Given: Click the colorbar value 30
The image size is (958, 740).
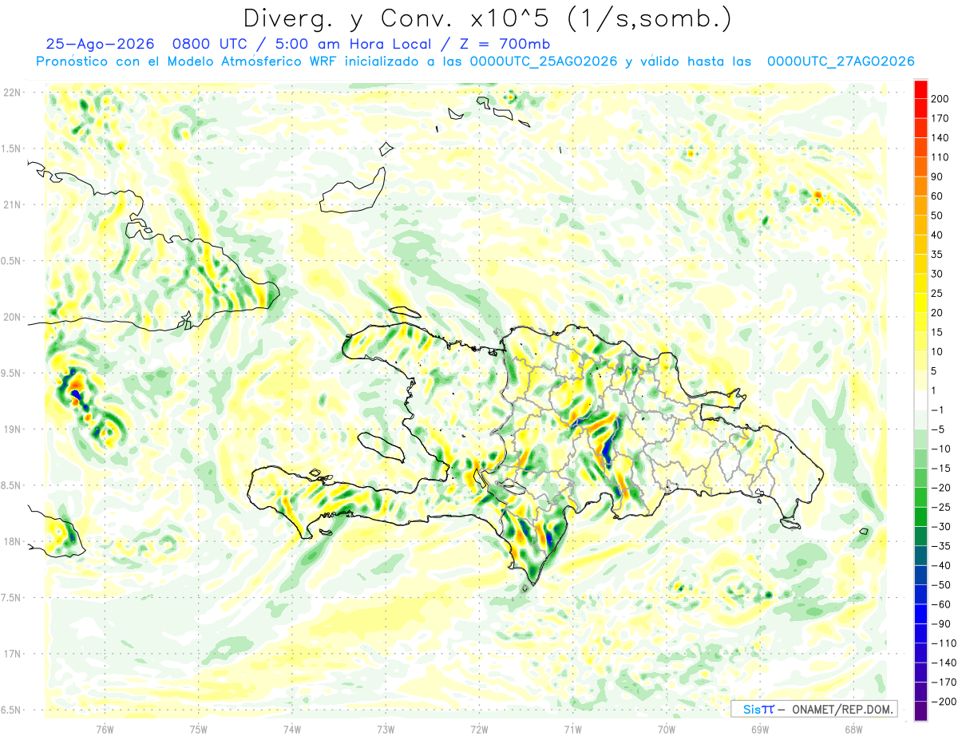Looking at the screenshot, I should (x=937, y=274).
